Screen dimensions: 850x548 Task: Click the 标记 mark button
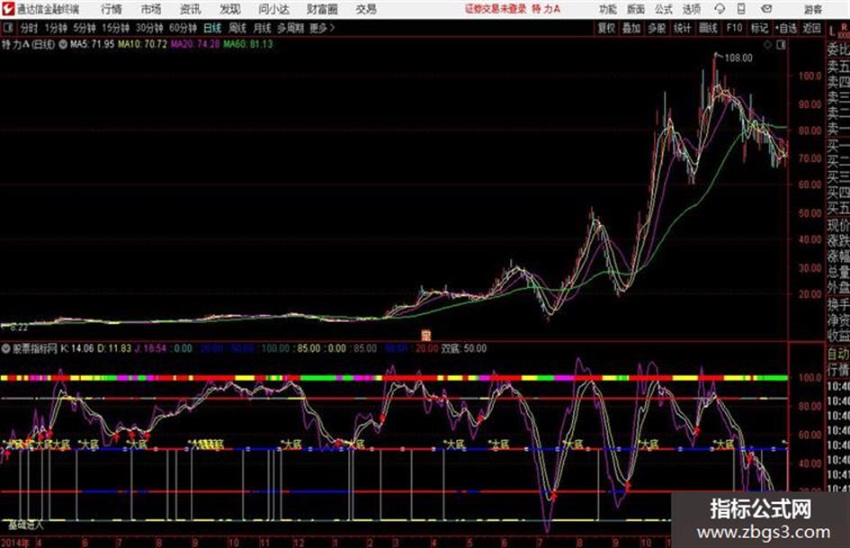click(x=759, y=28)
